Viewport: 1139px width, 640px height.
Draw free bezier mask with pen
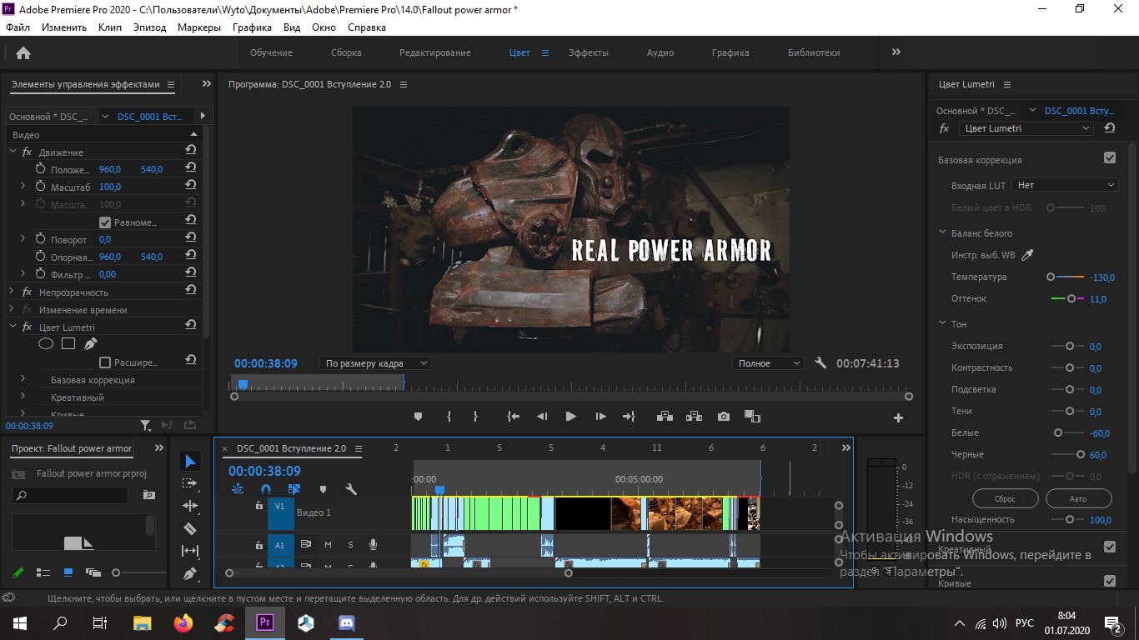(91, 343)
